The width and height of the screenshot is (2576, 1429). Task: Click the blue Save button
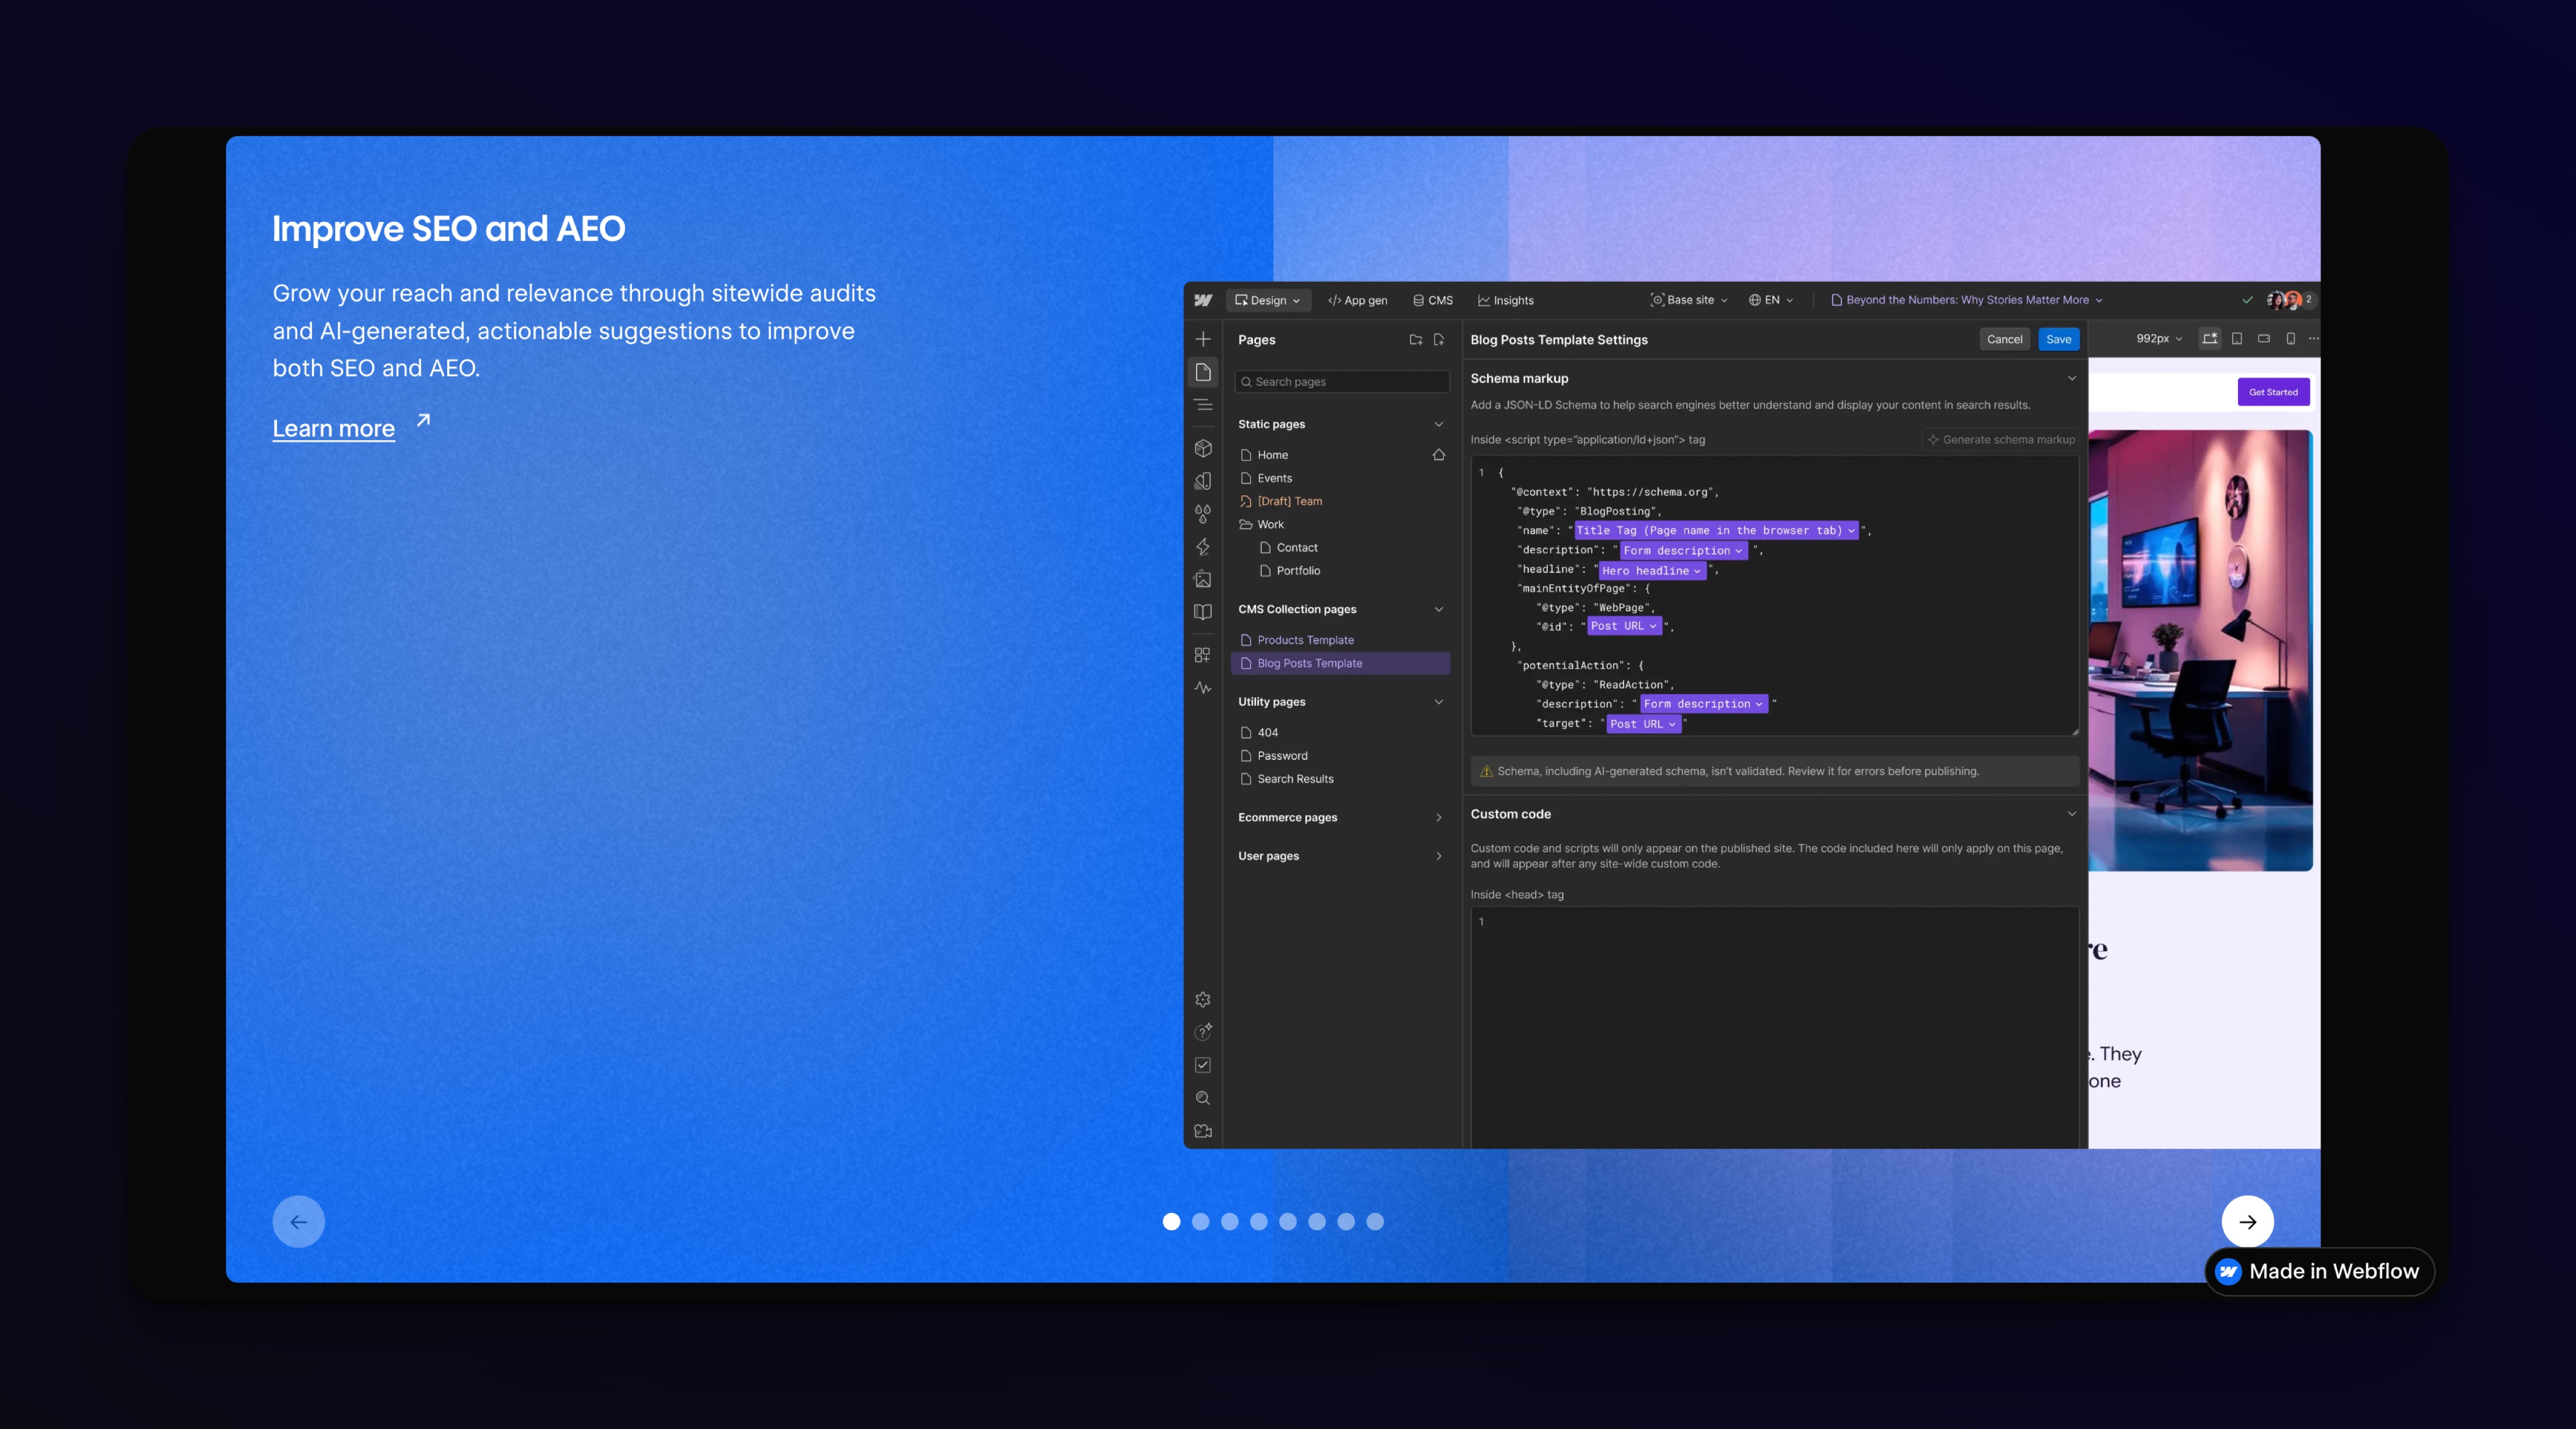click(2058, 340)
